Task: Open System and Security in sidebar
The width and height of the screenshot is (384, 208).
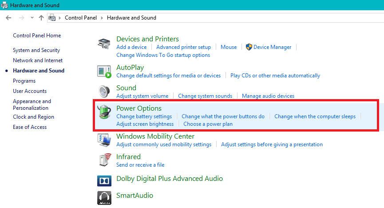Action: 36,50
